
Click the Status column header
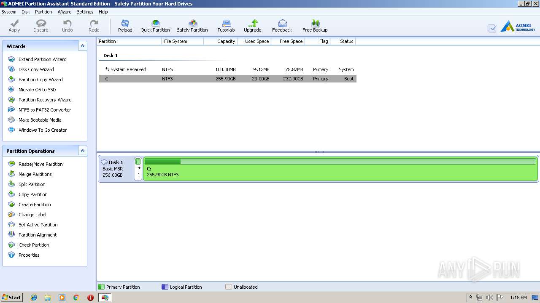(343, 41)
